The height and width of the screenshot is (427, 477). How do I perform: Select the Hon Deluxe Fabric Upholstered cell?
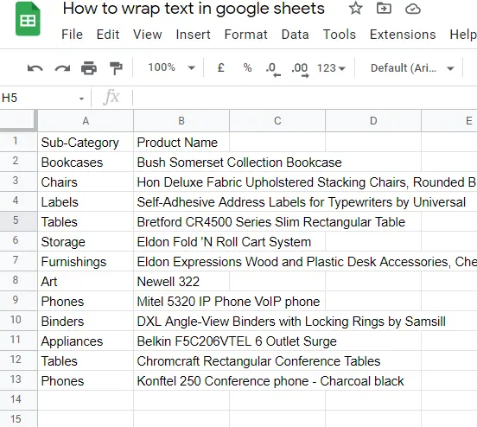coord(181,182)
